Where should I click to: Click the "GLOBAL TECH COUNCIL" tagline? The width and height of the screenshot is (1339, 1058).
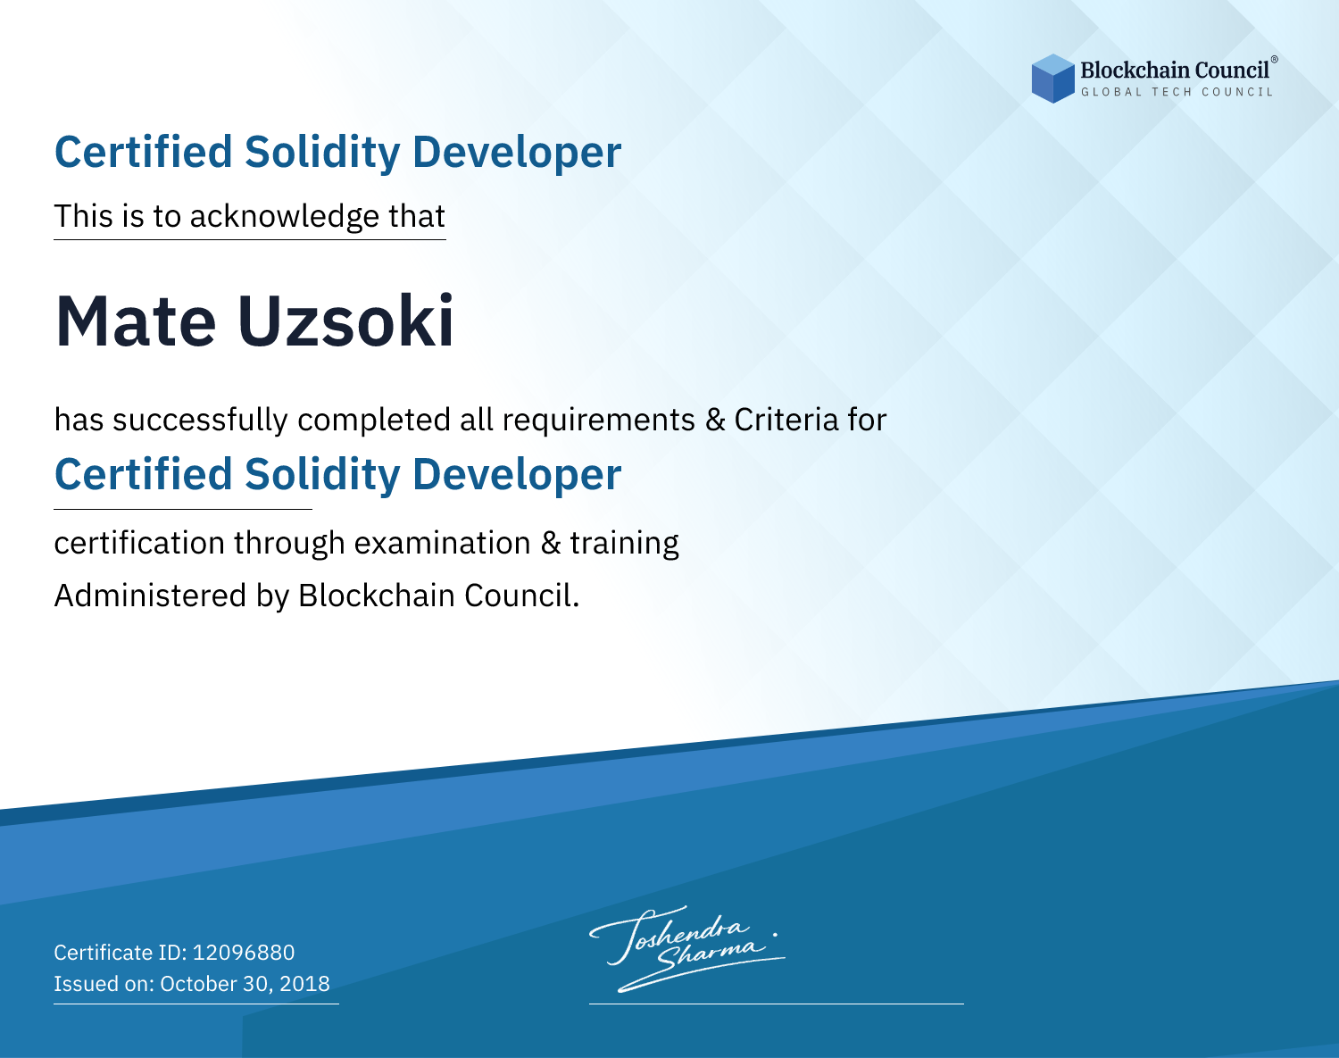pyautogui.click(x=1177, y=92)
